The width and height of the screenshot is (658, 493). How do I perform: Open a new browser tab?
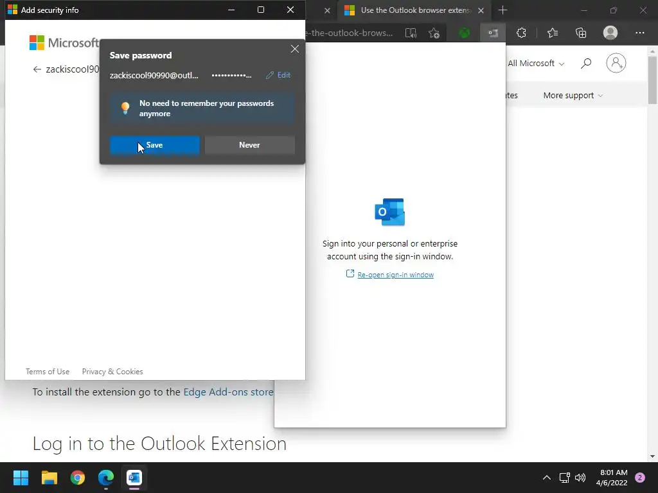click(x=502, y=10)
